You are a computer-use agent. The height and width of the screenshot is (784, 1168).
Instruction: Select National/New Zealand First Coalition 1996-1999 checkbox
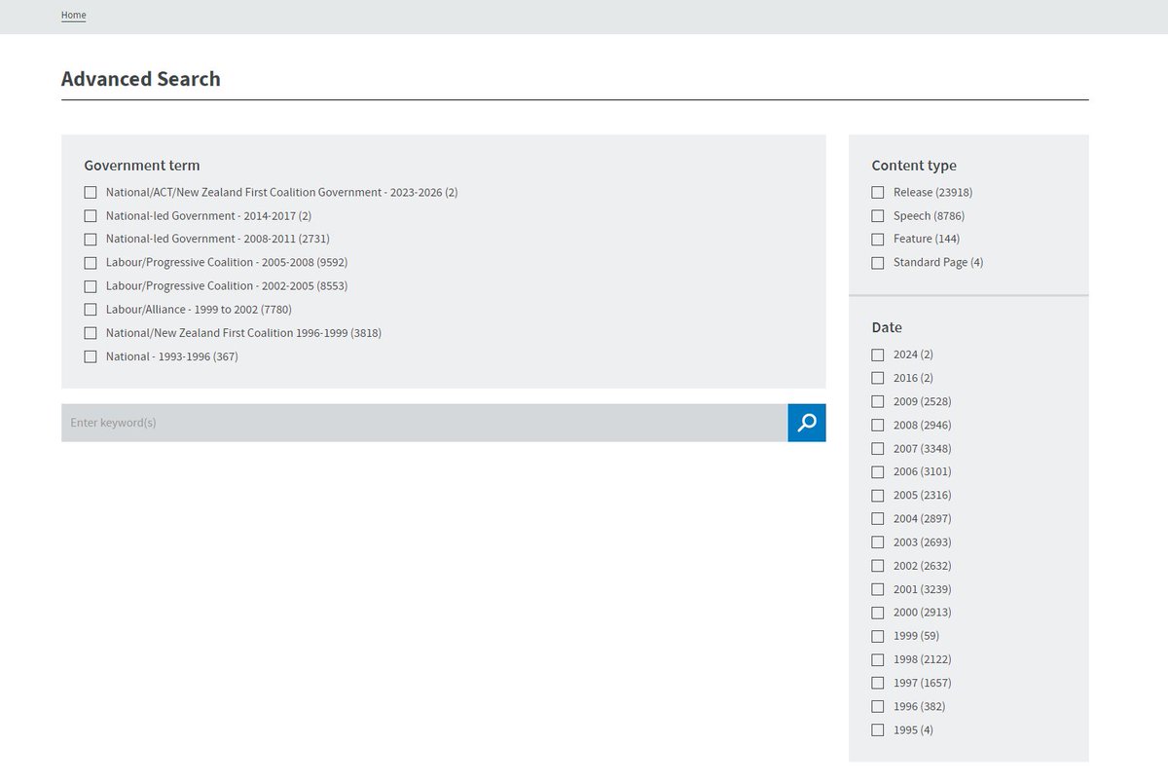click(x=91, y=333)
